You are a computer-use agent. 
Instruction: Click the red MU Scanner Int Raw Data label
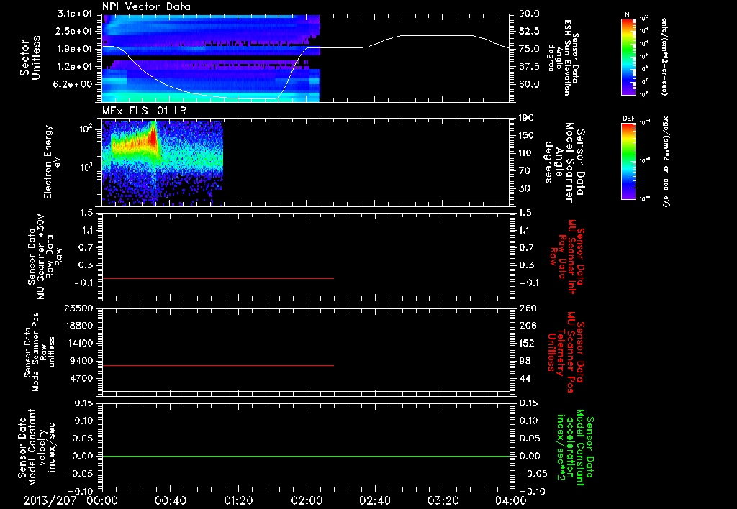(567, 257)
